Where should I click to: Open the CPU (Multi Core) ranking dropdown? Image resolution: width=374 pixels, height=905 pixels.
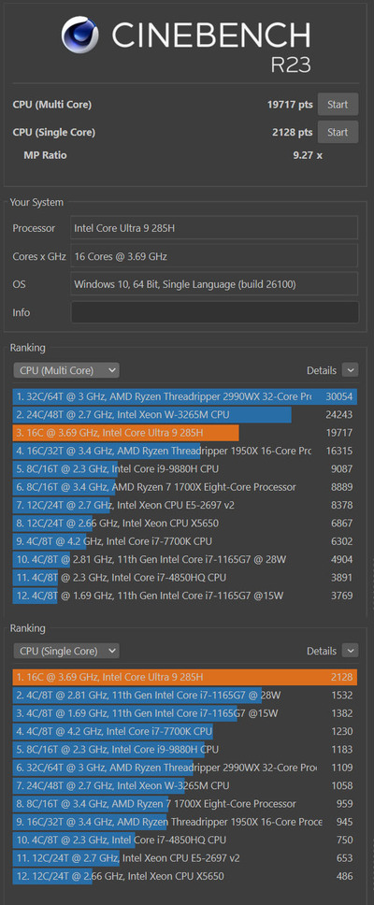(66, 370)
